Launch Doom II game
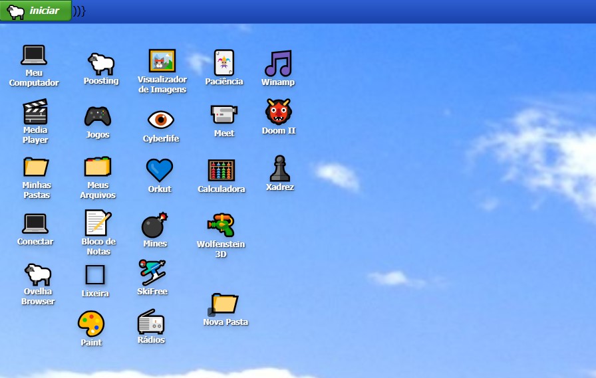The width and height of the screenshot is (596, 378). click(x=279, y=112)
